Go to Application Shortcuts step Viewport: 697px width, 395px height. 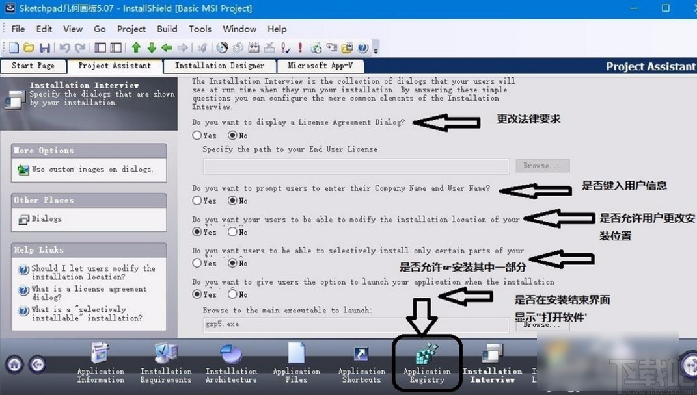(362, 362)
